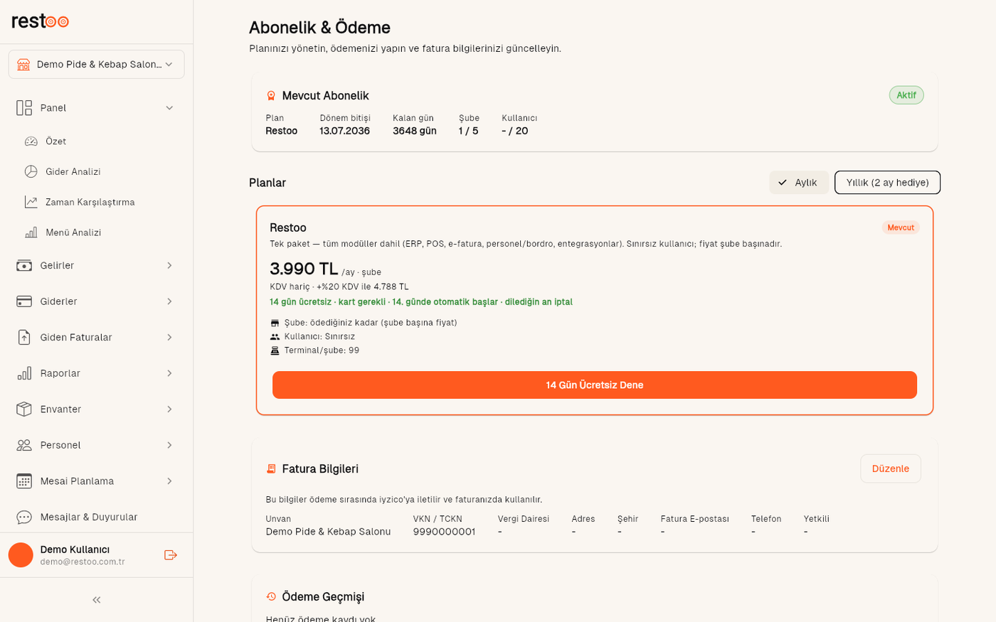996x622 pixels.
Task: Expand the Gelirler menu
Action: coord(97,265)
